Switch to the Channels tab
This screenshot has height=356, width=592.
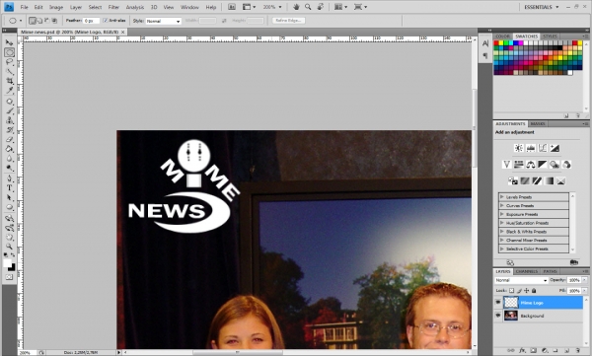tap(526, 271)
